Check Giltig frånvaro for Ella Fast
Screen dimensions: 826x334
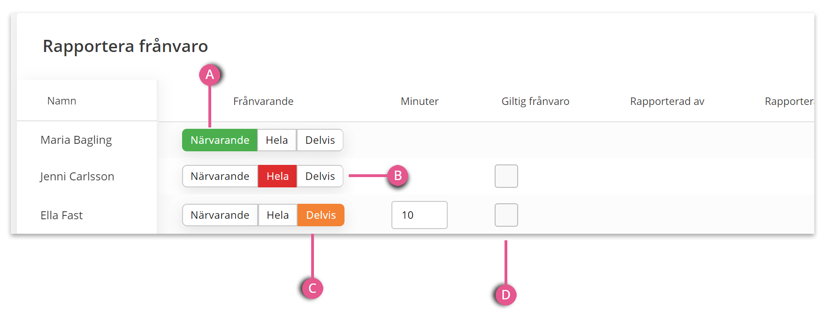[x=506, y=215]
